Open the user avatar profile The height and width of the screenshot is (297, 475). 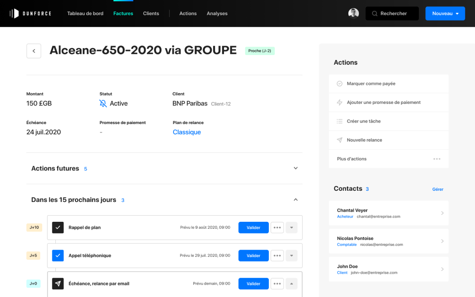pyautogui.click(x=353, y=14)
